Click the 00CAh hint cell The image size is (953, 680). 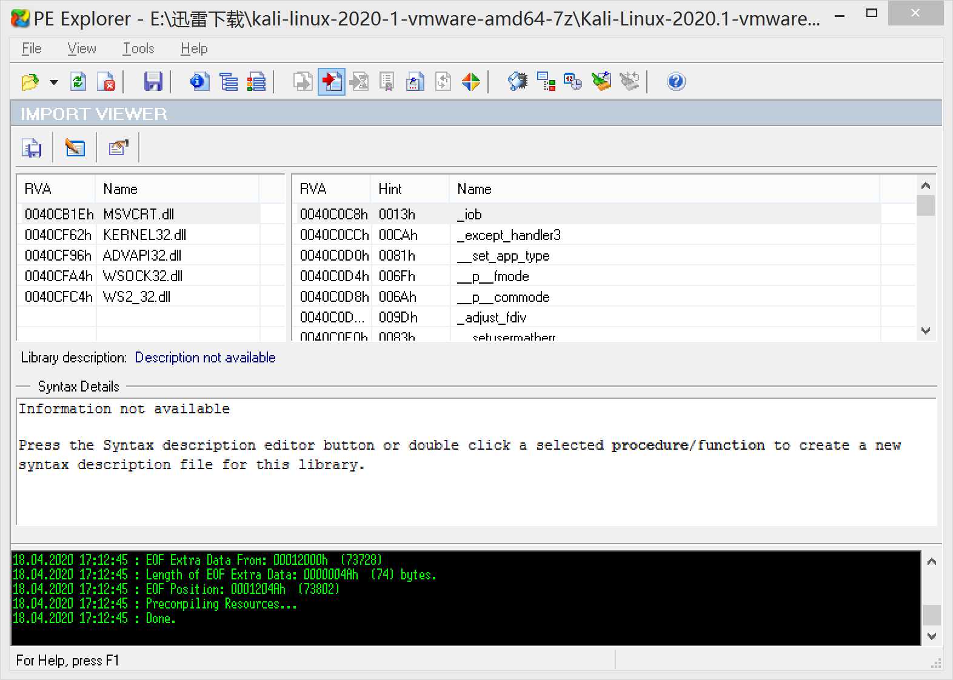398,235
